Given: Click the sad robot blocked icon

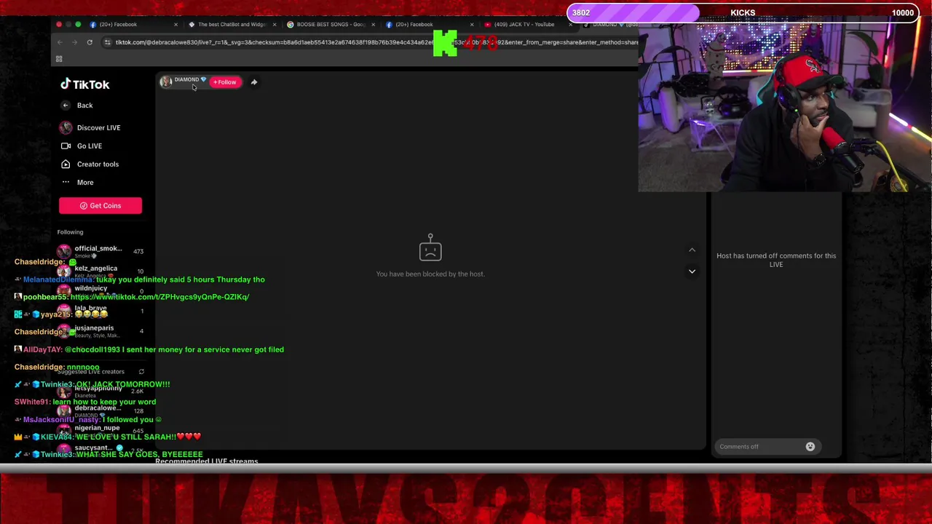Looking at the screenshot, I should [430, 247].
